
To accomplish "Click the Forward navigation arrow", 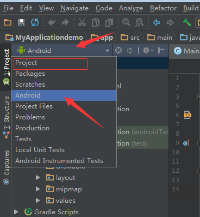I will pyautogui.click(x=170, y=23).
